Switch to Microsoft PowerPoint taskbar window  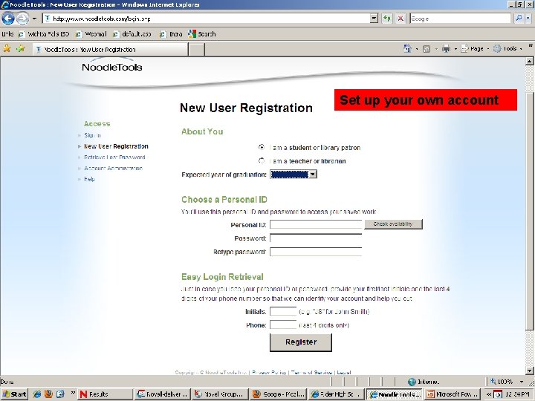click(453, 394)
